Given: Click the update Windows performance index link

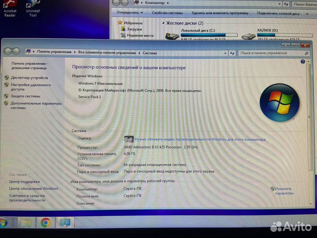Looking at the screenshot, I should click(200, 139).
